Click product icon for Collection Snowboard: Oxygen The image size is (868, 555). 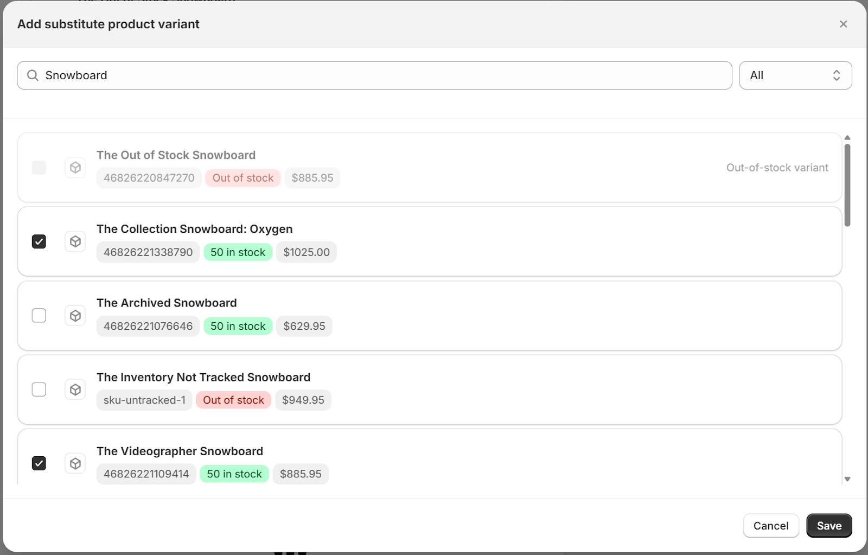coord(75,241)
